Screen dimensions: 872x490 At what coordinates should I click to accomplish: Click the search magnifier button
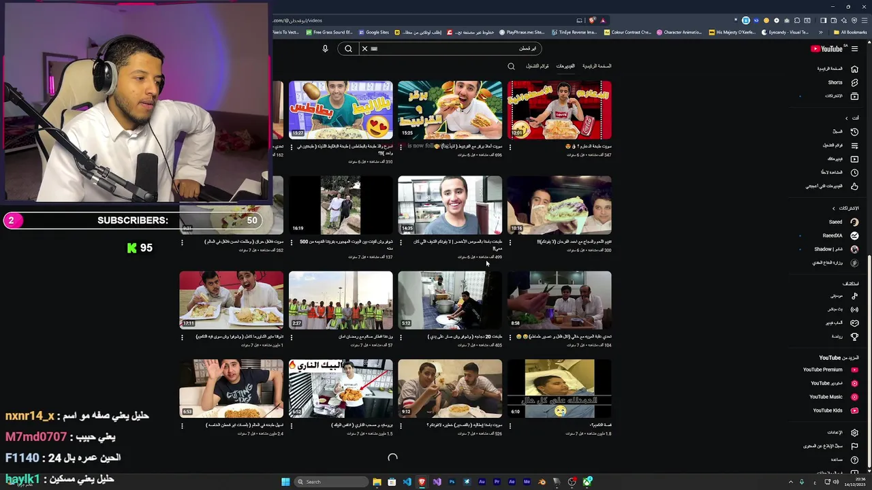coord(348,49)
